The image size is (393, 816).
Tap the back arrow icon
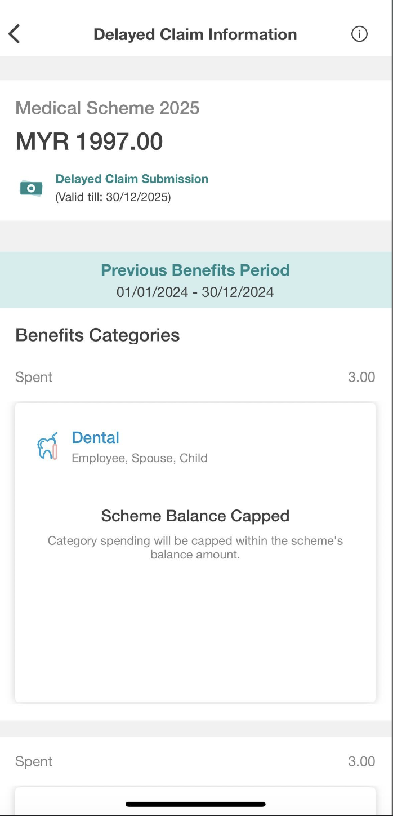15,34
